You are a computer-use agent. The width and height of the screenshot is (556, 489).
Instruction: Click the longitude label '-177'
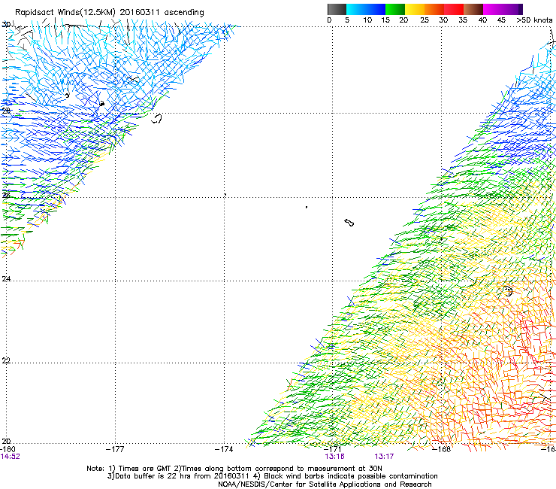115,449
